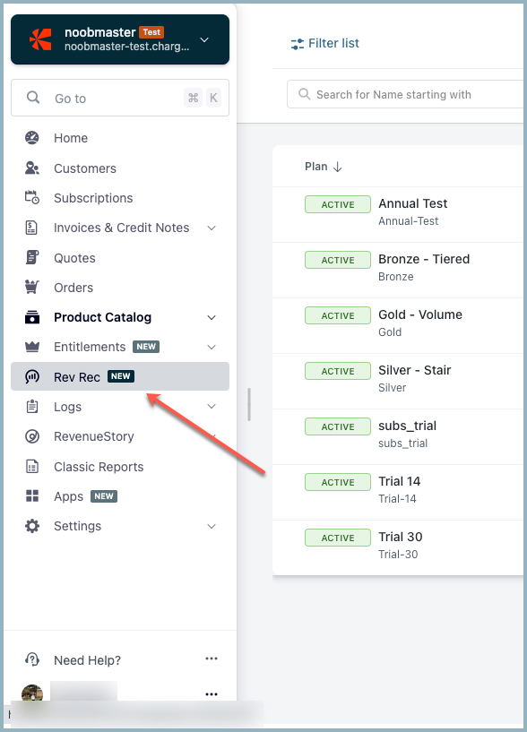Open Apps grid icon
527x732 pixels.
click(x=31, y=495)
